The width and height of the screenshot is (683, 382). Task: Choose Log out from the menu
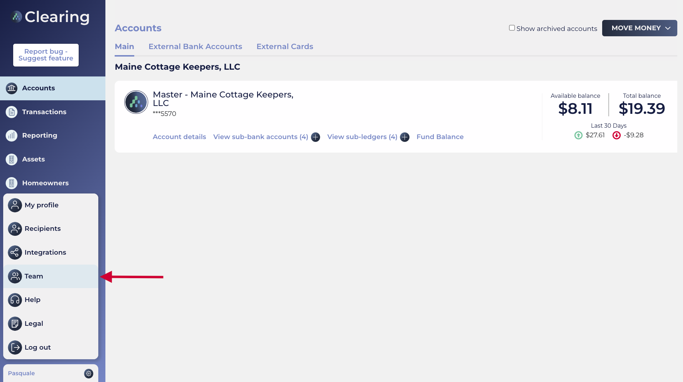pos(51,347)
